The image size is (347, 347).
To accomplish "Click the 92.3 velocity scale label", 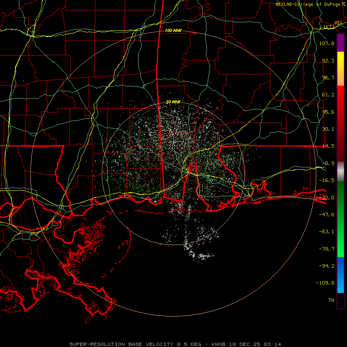I will tap(328, 61).
